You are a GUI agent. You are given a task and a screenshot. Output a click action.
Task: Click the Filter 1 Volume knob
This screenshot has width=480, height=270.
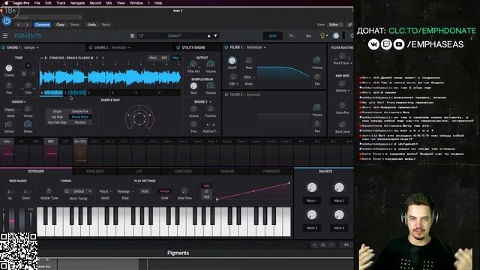[x=317, y=60]
